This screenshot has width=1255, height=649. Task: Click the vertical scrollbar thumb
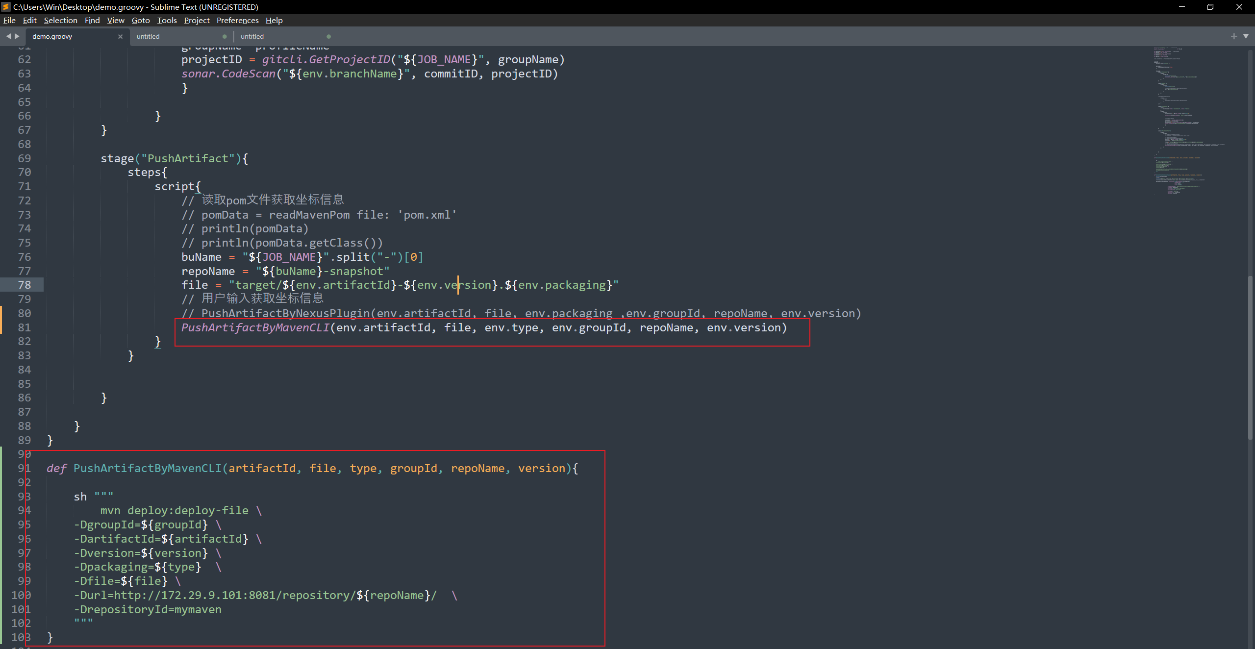[x=1250, y=358]
